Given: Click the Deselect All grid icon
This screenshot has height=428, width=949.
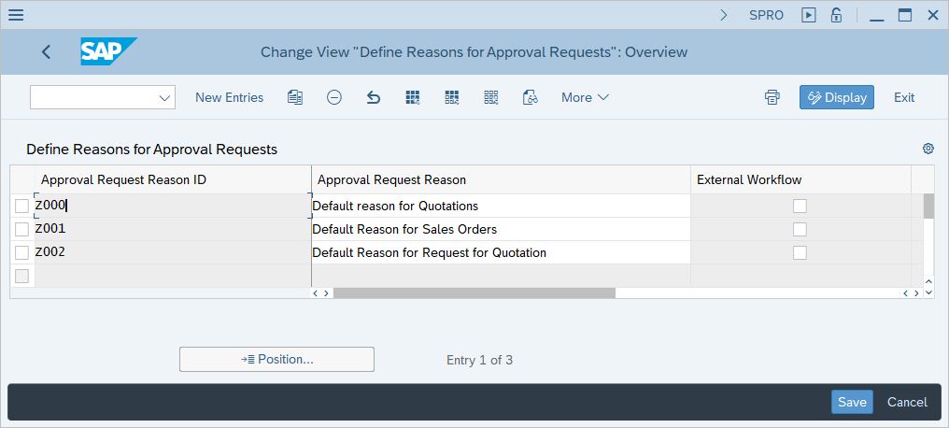Looking at the screenshot, I should coord(490,97).
